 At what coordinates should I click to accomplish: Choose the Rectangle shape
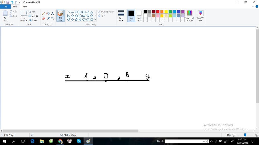[x=80, y=12]
